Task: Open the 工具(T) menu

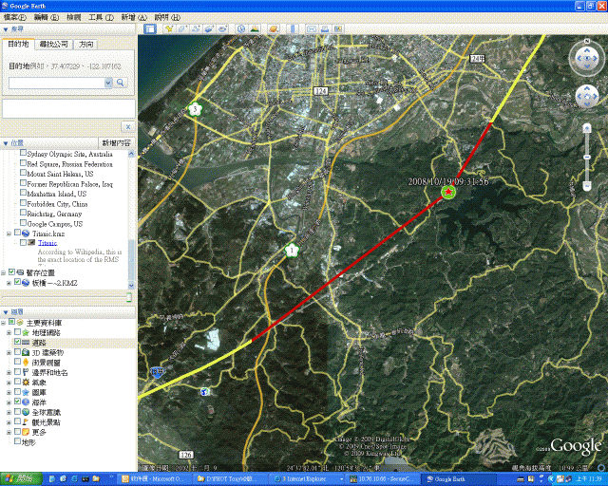Action: coord(101,17)
